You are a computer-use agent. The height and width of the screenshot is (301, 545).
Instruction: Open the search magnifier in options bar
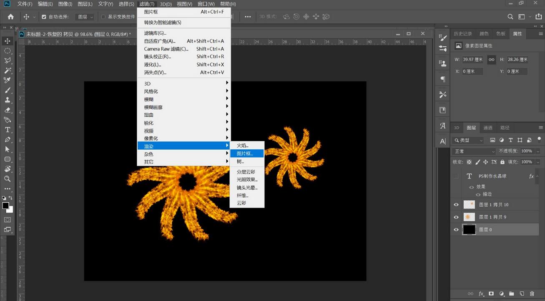[510, 17]
